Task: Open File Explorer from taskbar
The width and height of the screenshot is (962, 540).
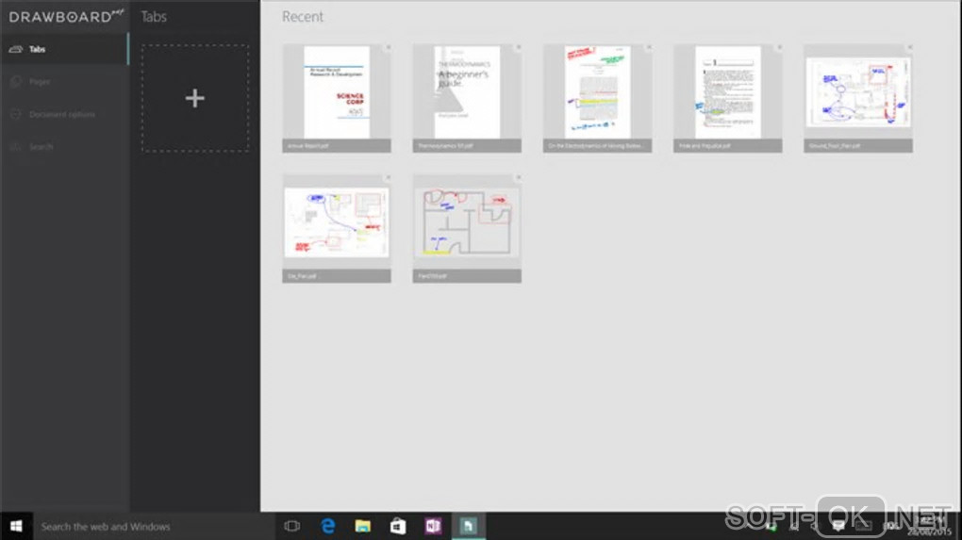Action: (x=362, y=526)
